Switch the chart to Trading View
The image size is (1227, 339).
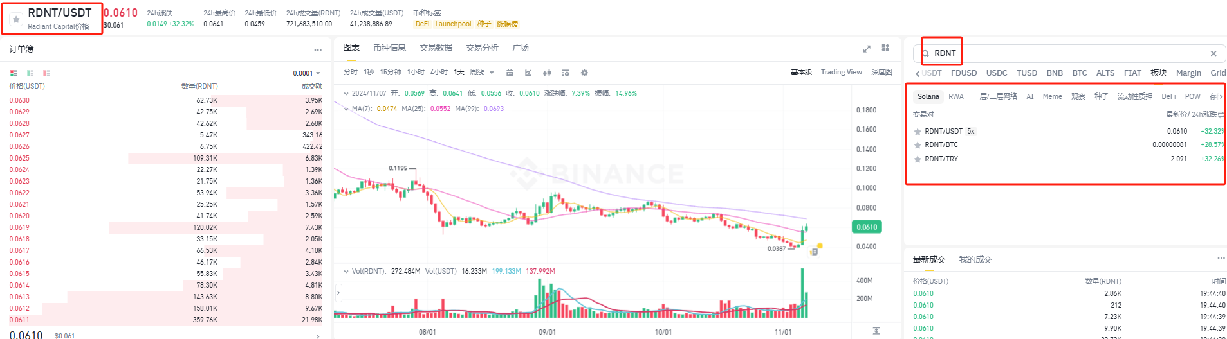pos(841,72)
